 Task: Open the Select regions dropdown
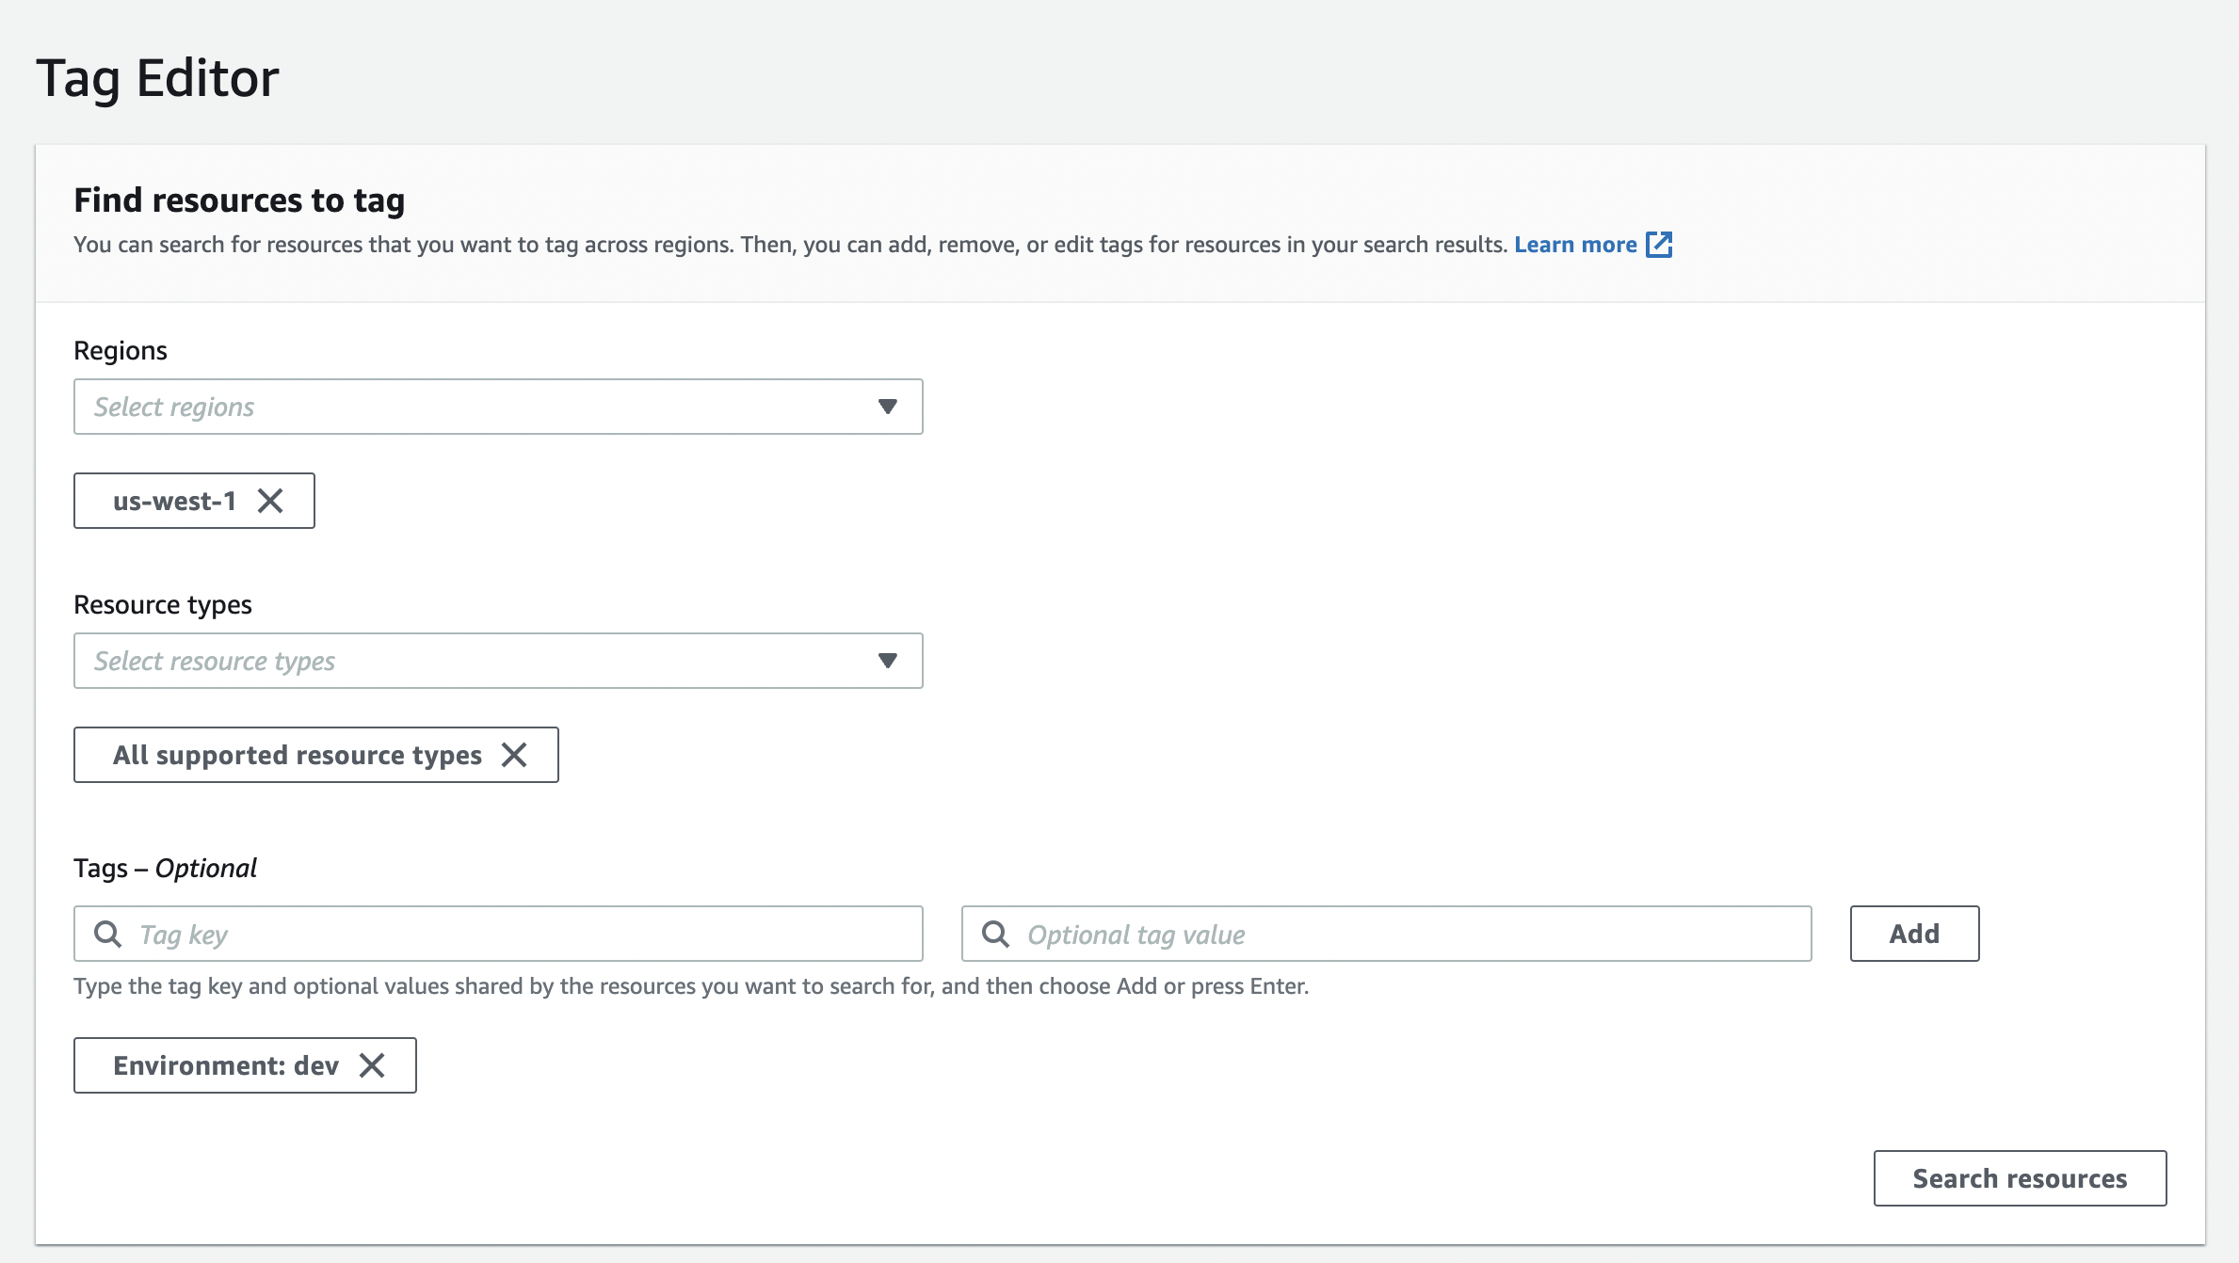pyautogui.click(x=498, y=406)
